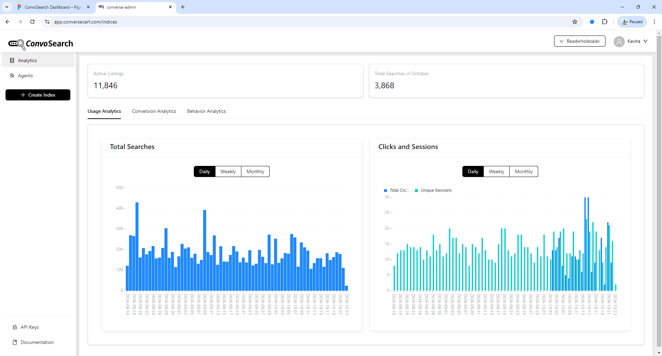Expand the Kavita account menu chevron
This screenshot has width=662, height=356.
pos(645,41)
